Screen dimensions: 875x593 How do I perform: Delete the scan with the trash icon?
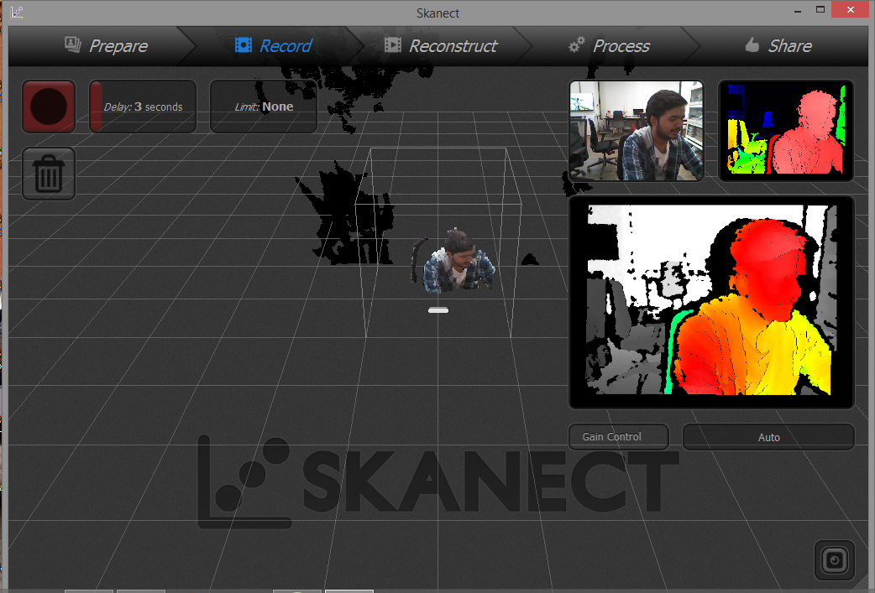(x=49, y=174)
